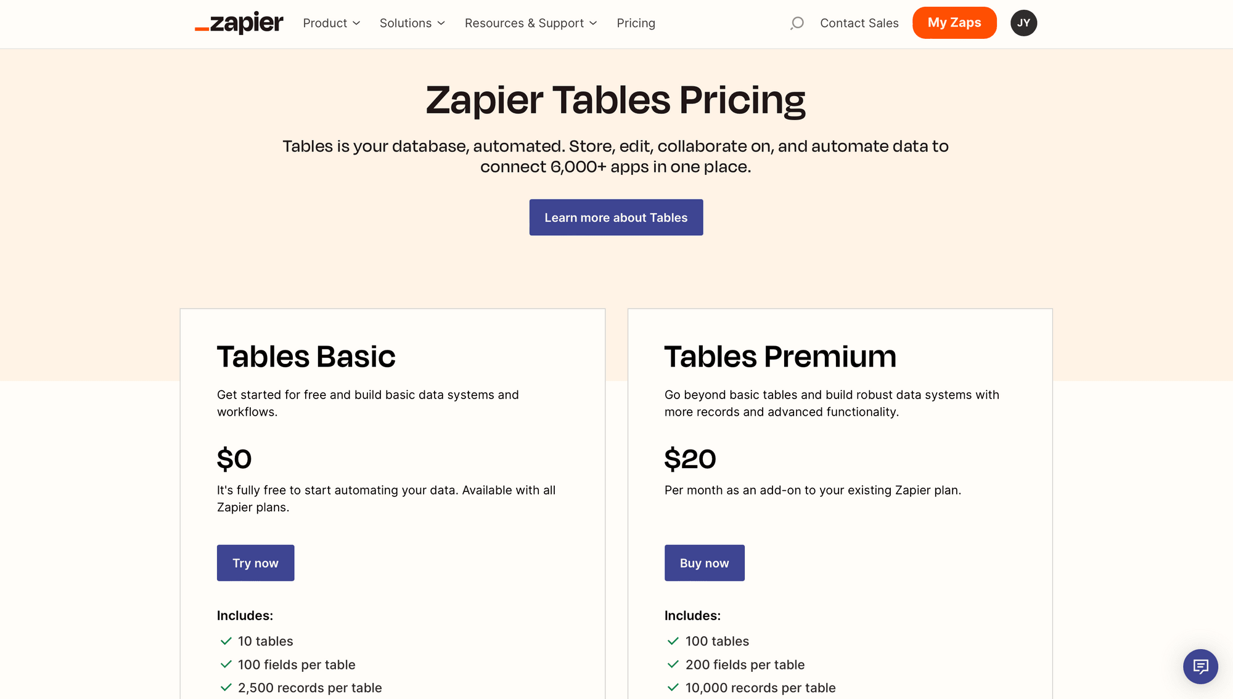Screen dimensions: 1233x699
Task: Open the chat support bubble
Action: [x=1200, y=666]
